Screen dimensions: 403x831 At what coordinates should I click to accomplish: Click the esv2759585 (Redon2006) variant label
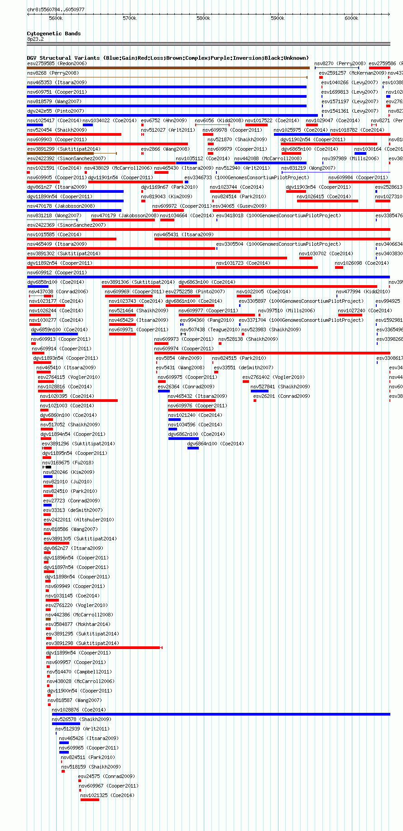pyautogui.click(x=57, y=64)
